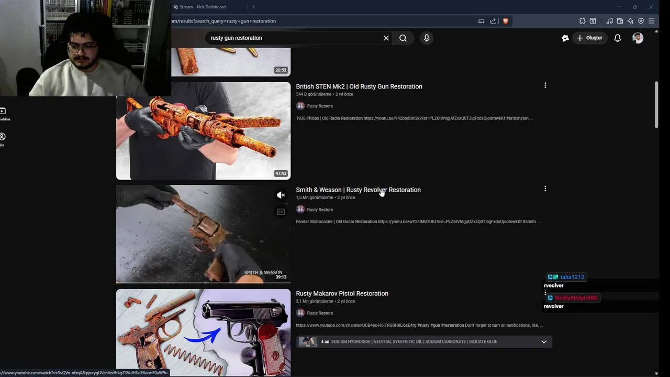The height and width of the screenshot is (377, 670).
Task: Open the Oluştur create button
Action: pos(589,38)
